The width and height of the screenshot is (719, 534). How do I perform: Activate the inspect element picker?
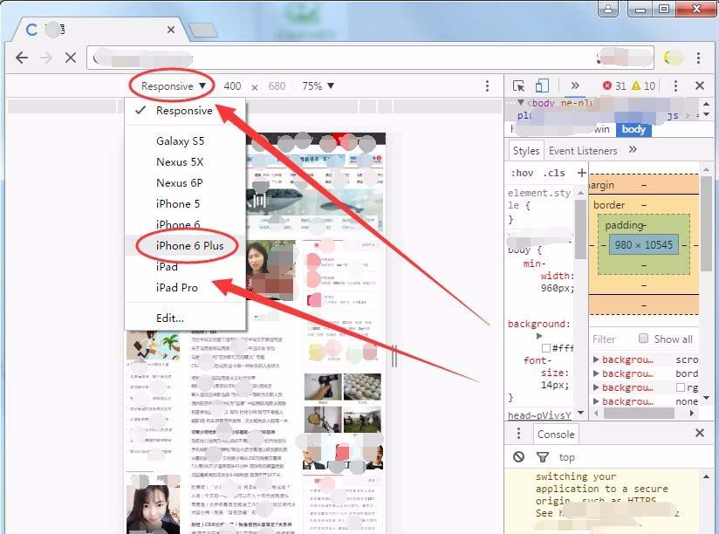[x=518, y=86]
